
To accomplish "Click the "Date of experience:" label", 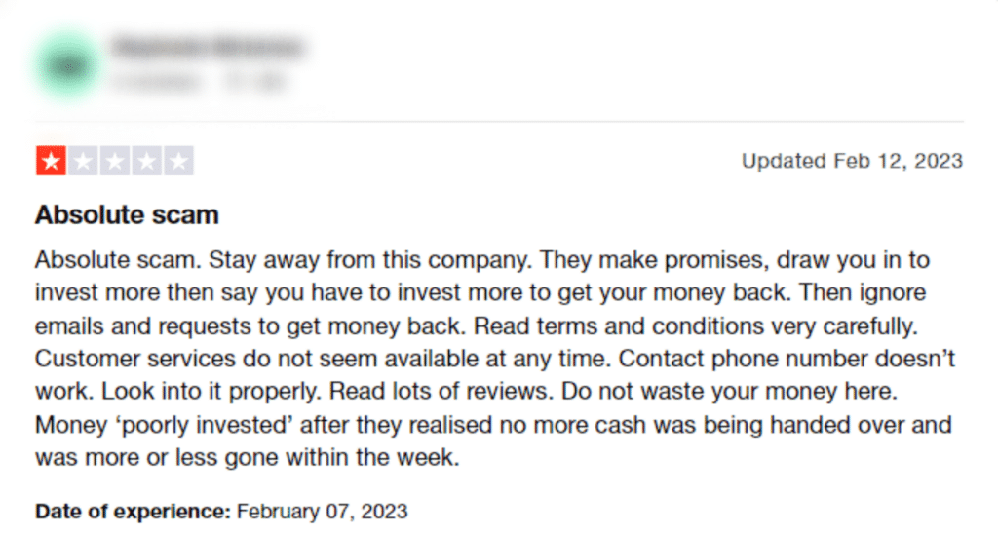I will 133,512.
